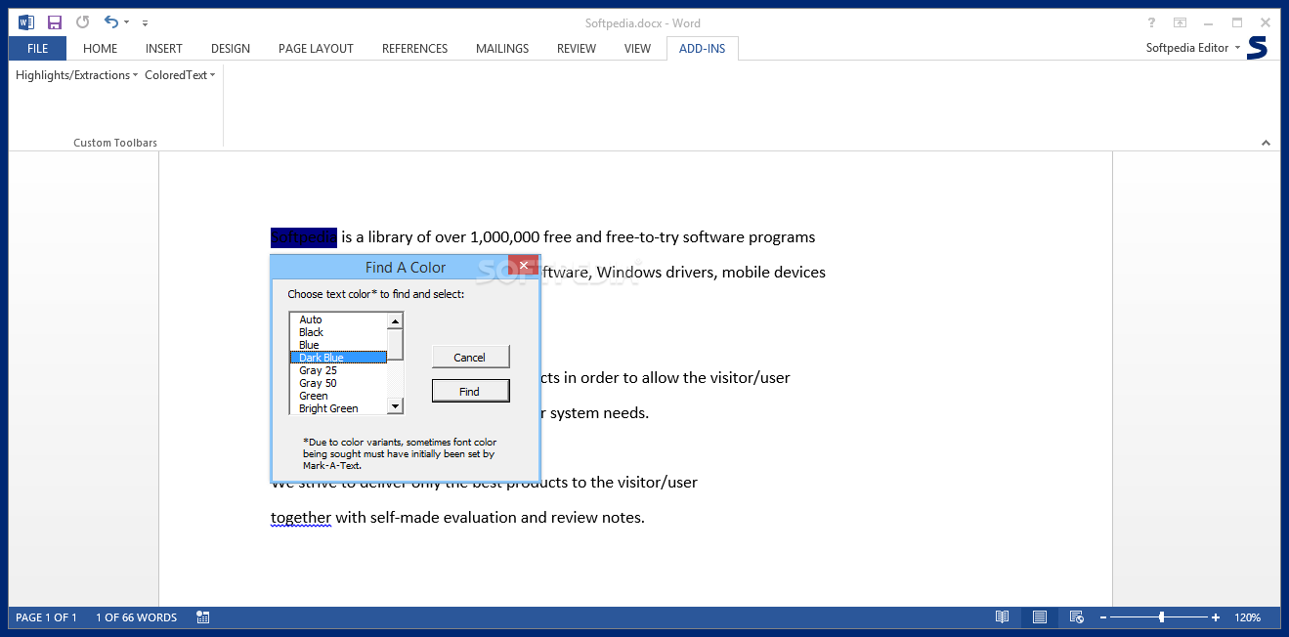Click the Undo arrow icon
Screen dimensions: 1289x637
[x=110, y=22]
